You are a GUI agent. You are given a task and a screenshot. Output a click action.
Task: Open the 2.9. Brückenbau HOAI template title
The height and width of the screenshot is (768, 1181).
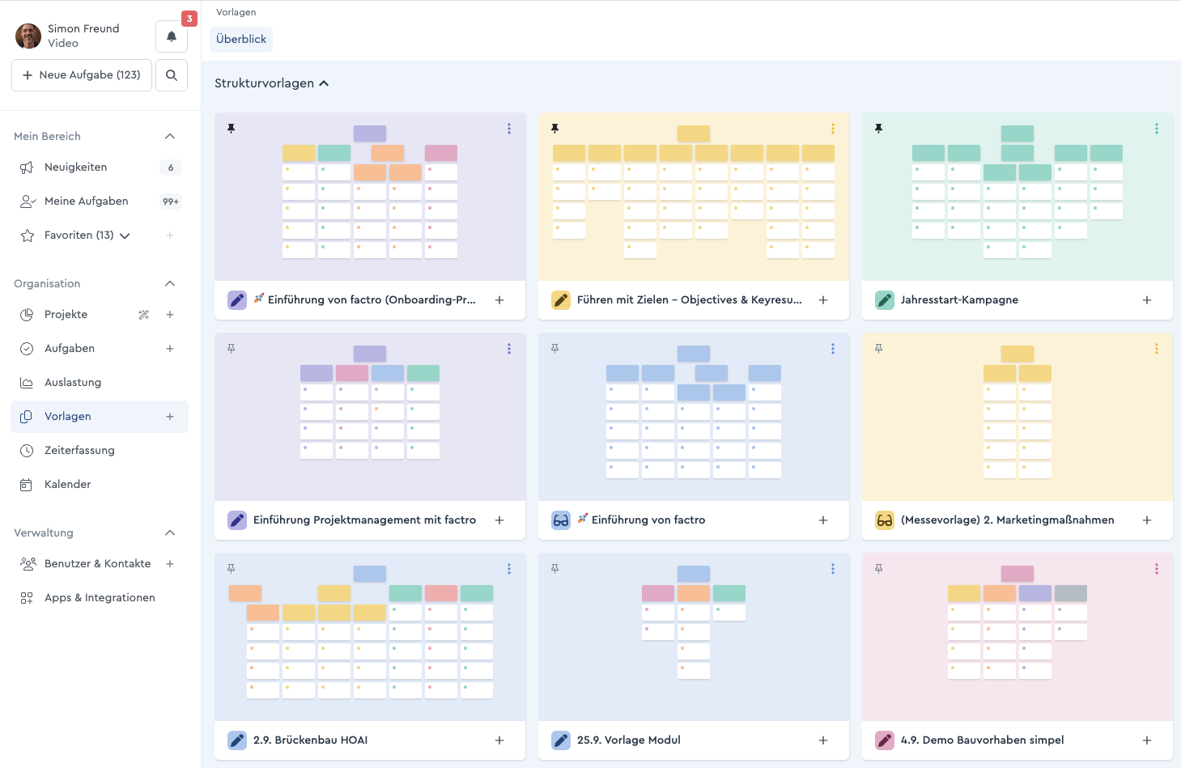click(x=311, y=740)
